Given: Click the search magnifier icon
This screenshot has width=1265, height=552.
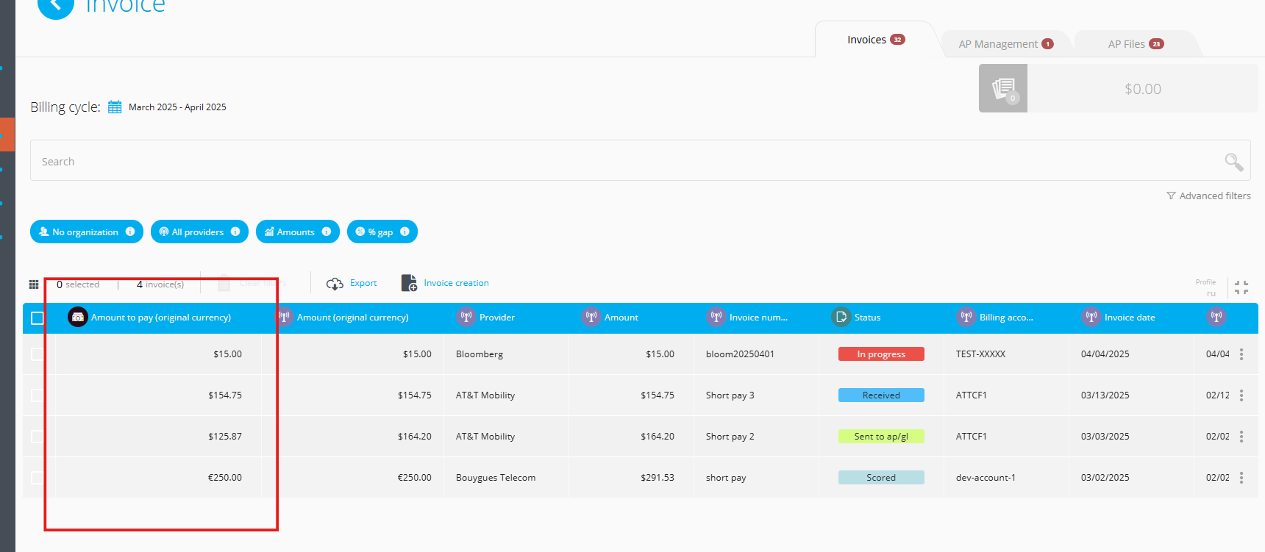Looking at the screenshot, I should coord(1233,162).
